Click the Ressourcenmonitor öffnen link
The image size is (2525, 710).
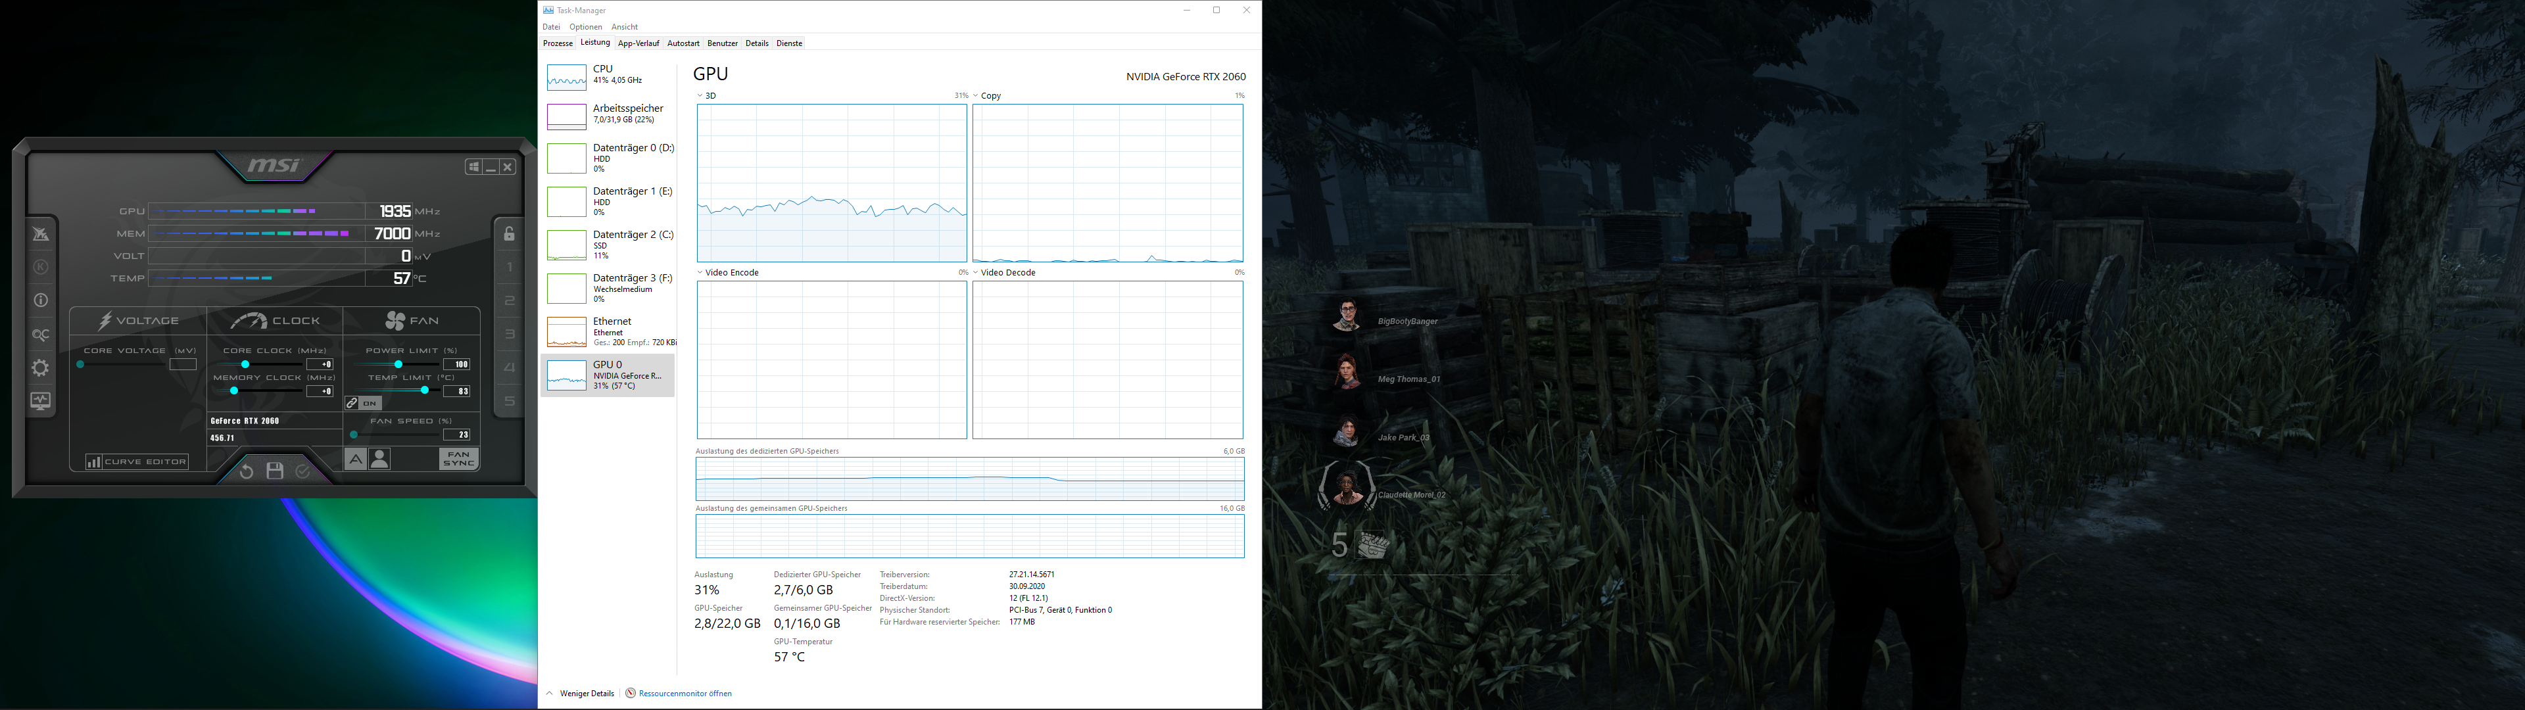(684, 694)
